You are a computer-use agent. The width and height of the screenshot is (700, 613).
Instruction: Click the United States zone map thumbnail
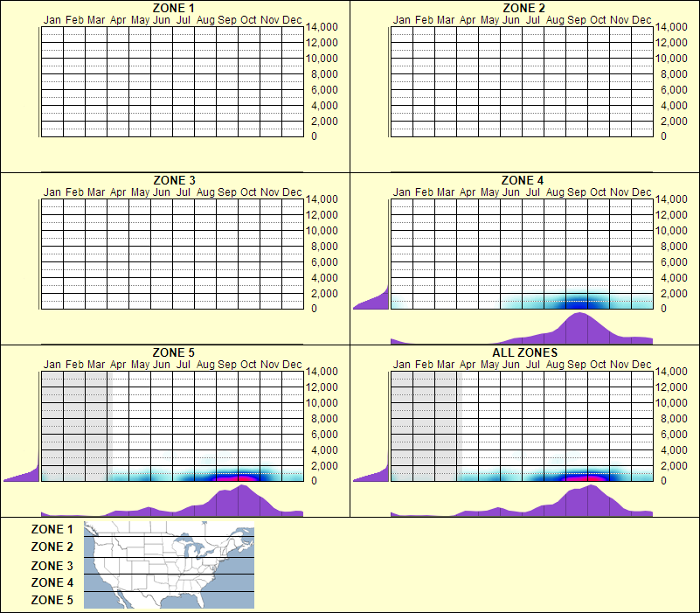(168, 565)
